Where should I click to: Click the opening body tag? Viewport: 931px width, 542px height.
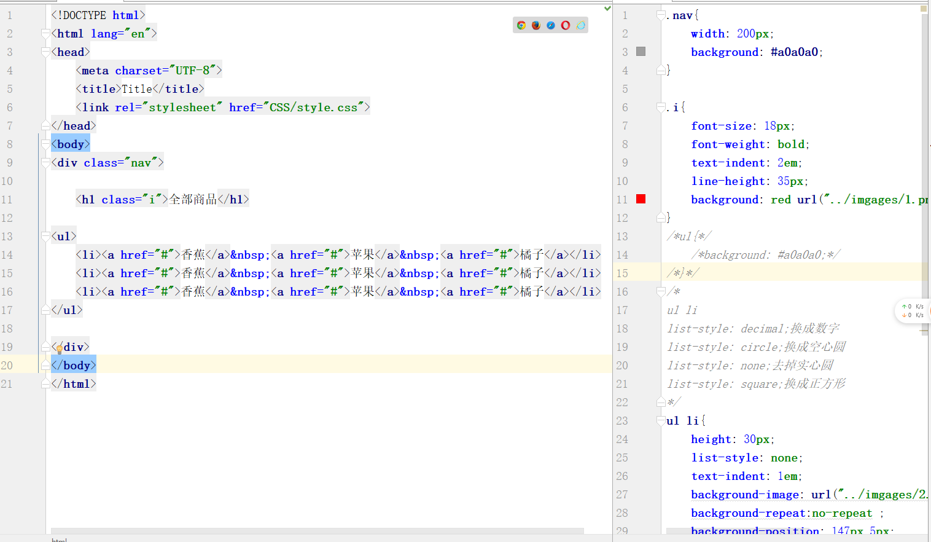[71, 144]
